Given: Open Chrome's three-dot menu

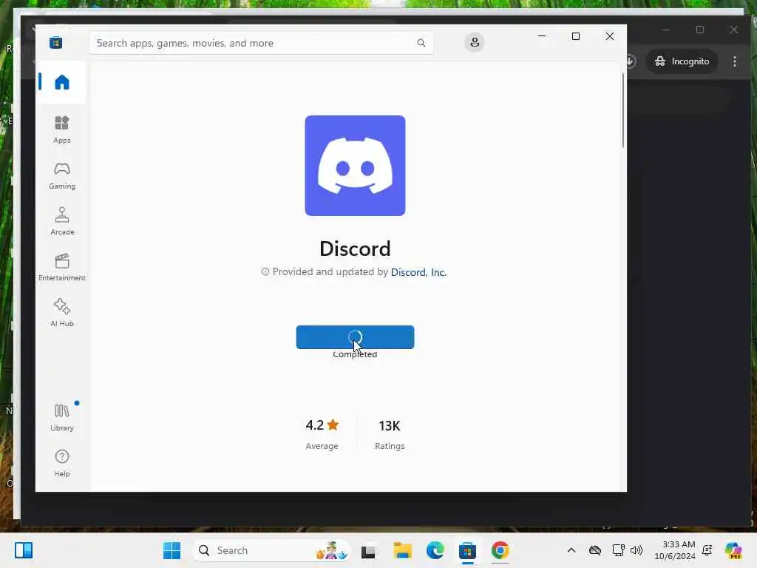Looking at the screenshot, I should pos(735,61).
